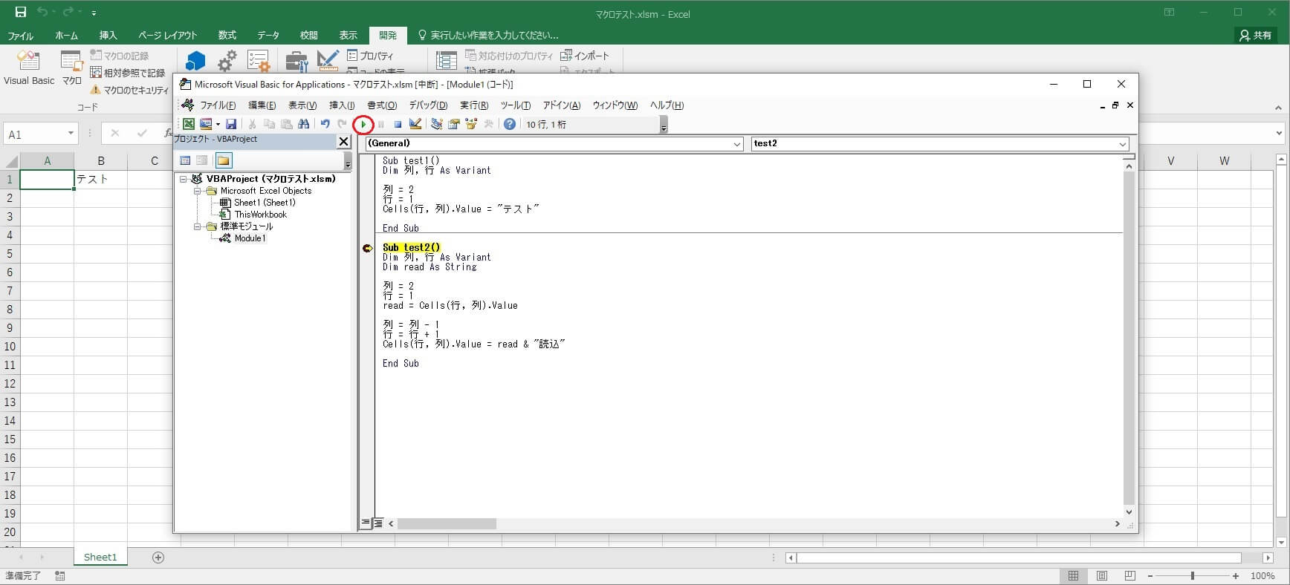Click the Excel zoom slider handle
This screenshot has height=585, width=1290.
[1193, 575]
